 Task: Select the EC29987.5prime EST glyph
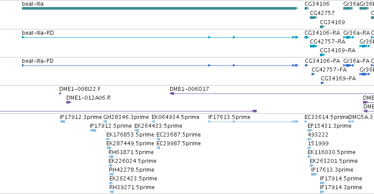[x=158, y=148]
